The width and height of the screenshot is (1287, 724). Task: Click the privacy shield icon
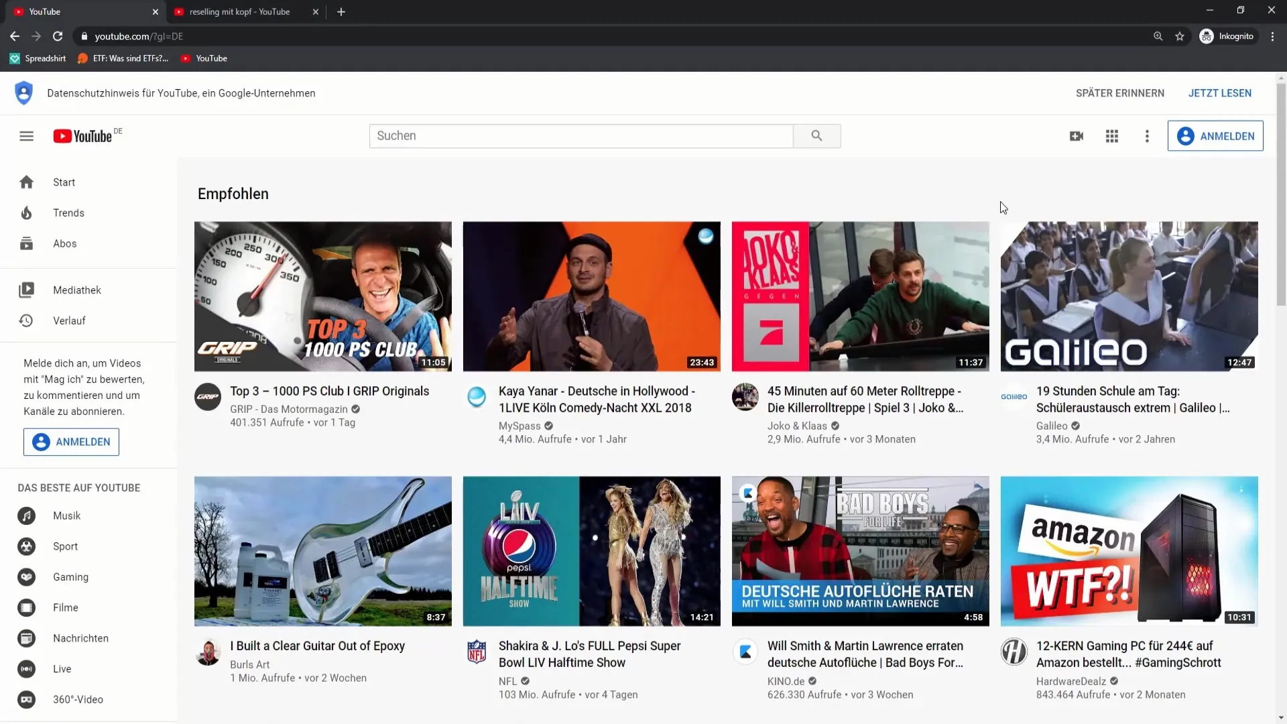tap(24, 93)
